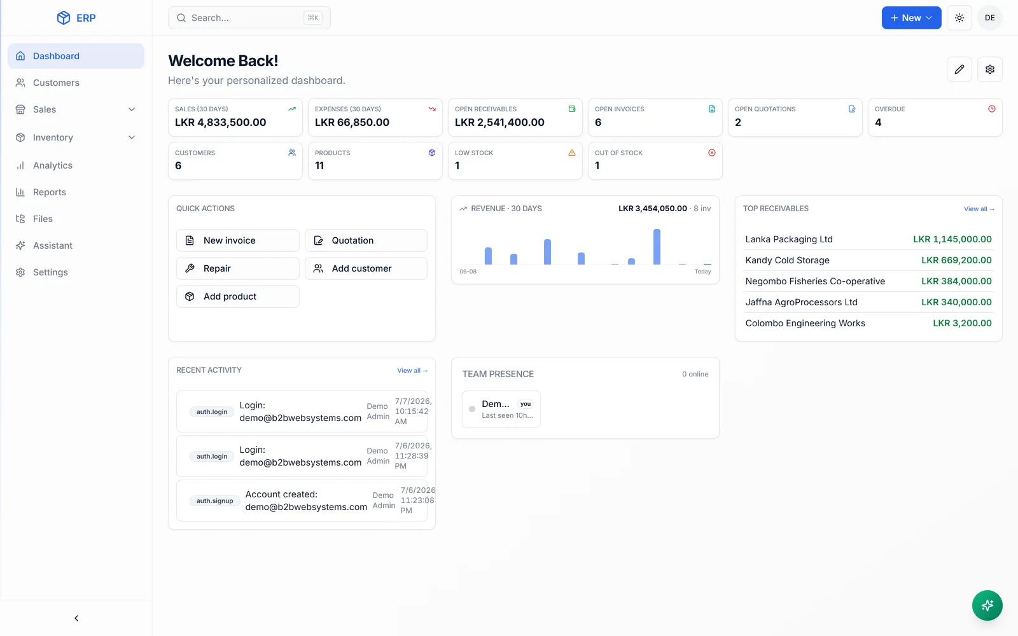Select the Kandy Cold Storage receivable row
Image resolution: width=1018 pixels, height=636 pixels.
point(868,260)
